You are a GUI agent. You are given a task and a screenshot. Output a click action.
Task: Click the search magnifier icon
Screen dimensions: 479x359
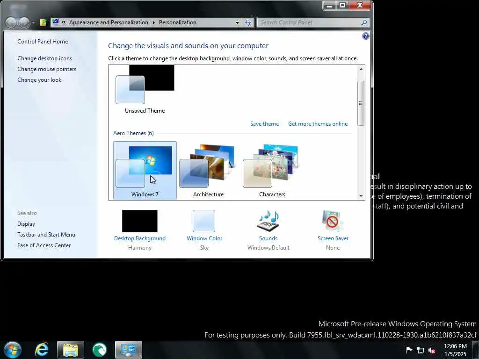[364, 22]
